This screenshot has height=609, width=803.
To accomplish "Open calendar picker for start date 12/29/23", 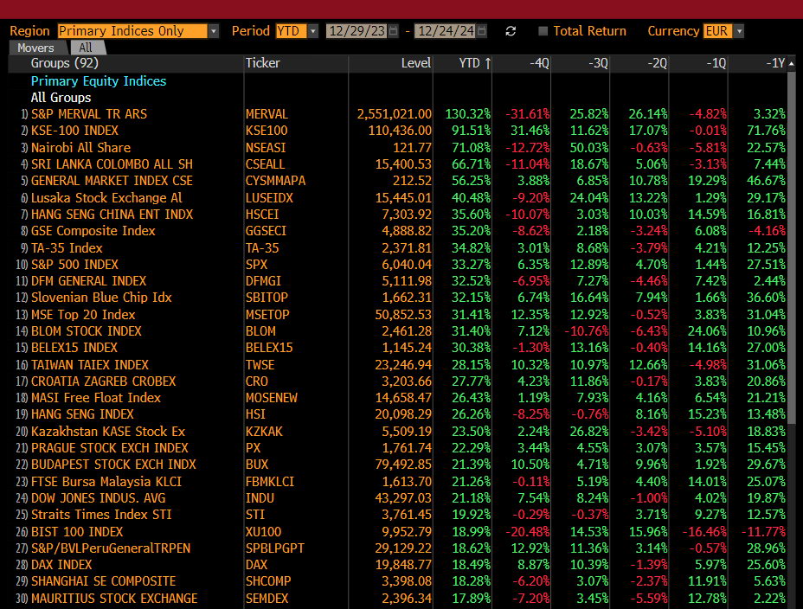I will (x=394, y=31).
